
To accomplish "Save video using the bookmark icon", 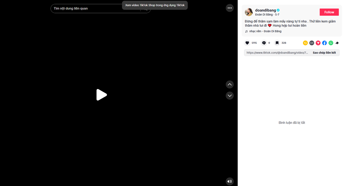I will click(277, 43).
